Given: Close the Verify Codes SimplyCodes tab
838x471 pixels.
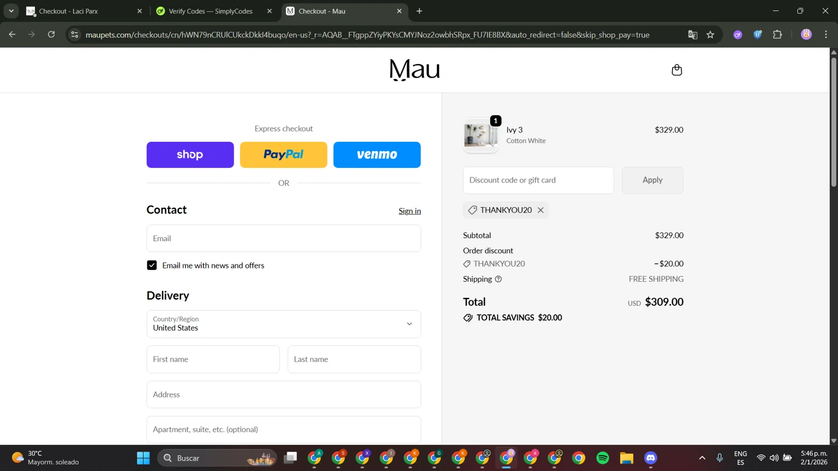Looking at the screenshot, I should 269,11.
